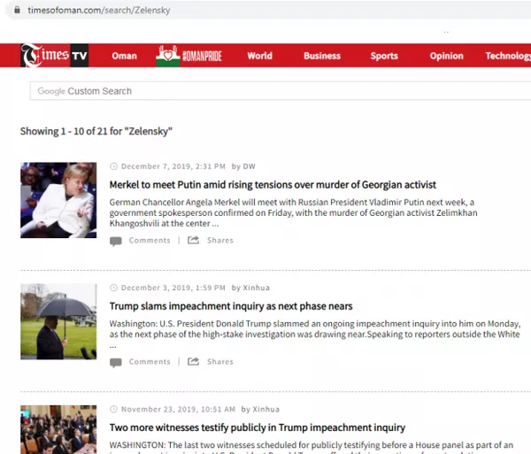
Task: Click the URL text in the address bar
Action: tap(99, 10)
